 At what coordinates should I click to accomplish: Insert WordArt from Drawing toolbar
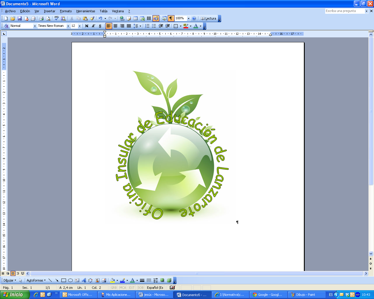pyautogui.click(x=84, y=280)
